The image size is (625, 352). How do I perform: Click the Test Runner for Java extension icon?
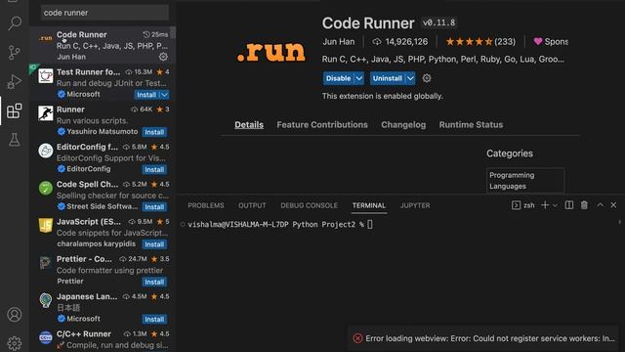[46, 76]
